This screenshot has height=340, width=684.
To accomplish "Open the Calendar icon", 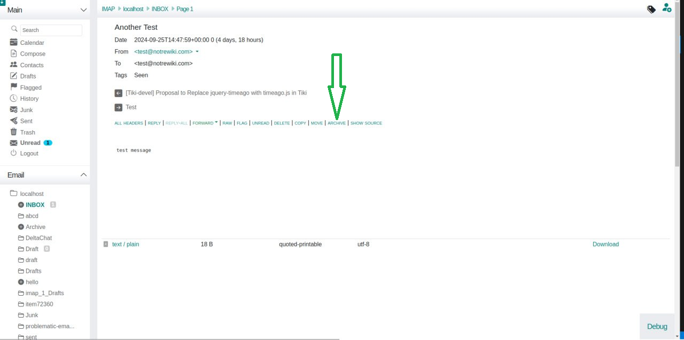I will click(14, 43).
